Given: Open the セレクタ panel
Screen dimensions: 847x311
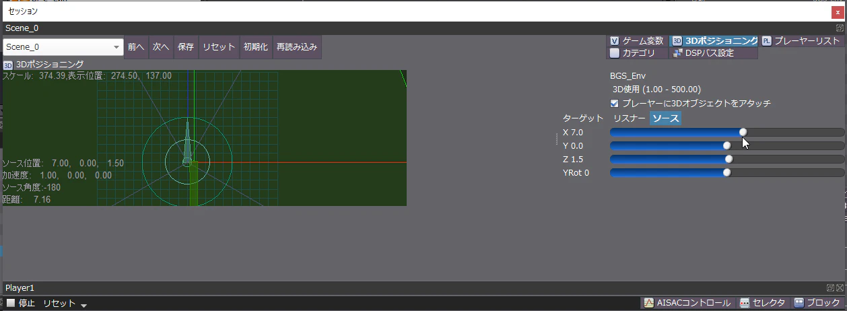Looking at the screenshot, I should pyautogui.click(x=762, y=303).
